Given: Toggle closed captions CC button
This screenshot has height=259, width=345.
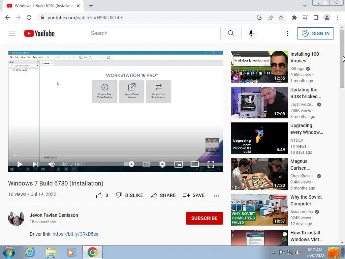Looking at the screenshot, I should (146, 164).
